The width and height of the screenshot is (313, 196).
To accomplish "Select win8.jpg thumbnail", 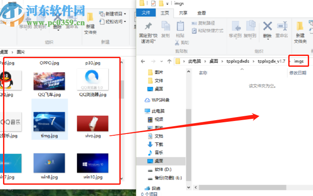I will pos(49,163).
